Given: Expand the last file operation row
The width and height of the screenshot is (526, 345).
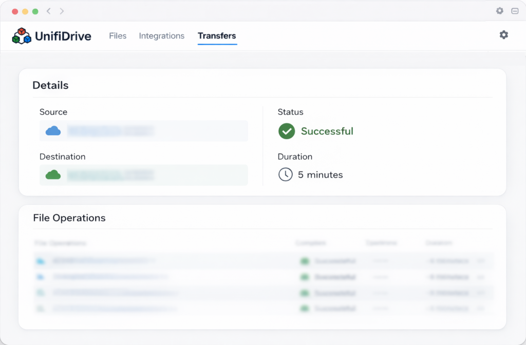Looking at the screenshot, I should 480,309.
